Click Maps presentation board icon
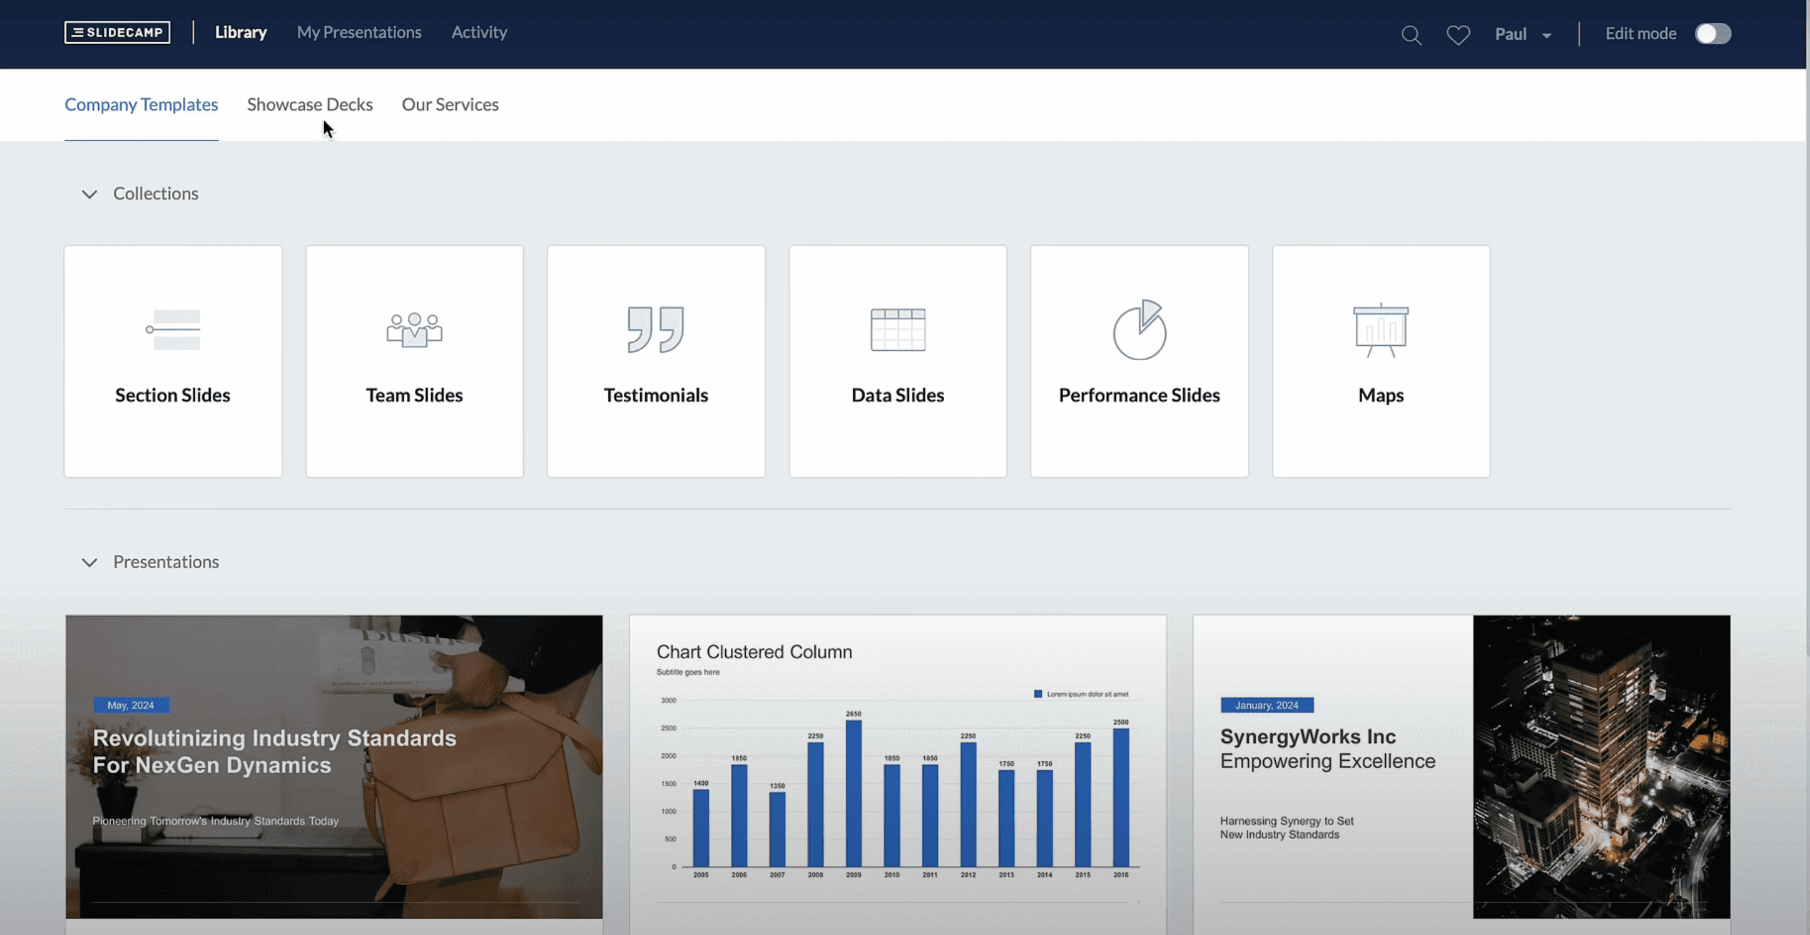This screenshot has height=935, width=1810. tap(1381, 330)
